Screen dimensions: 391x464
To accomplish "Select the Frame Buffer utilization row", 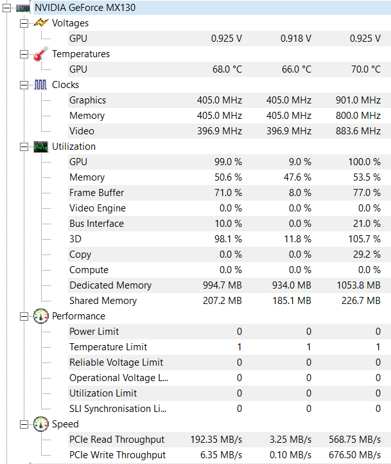I will (96, 193).
